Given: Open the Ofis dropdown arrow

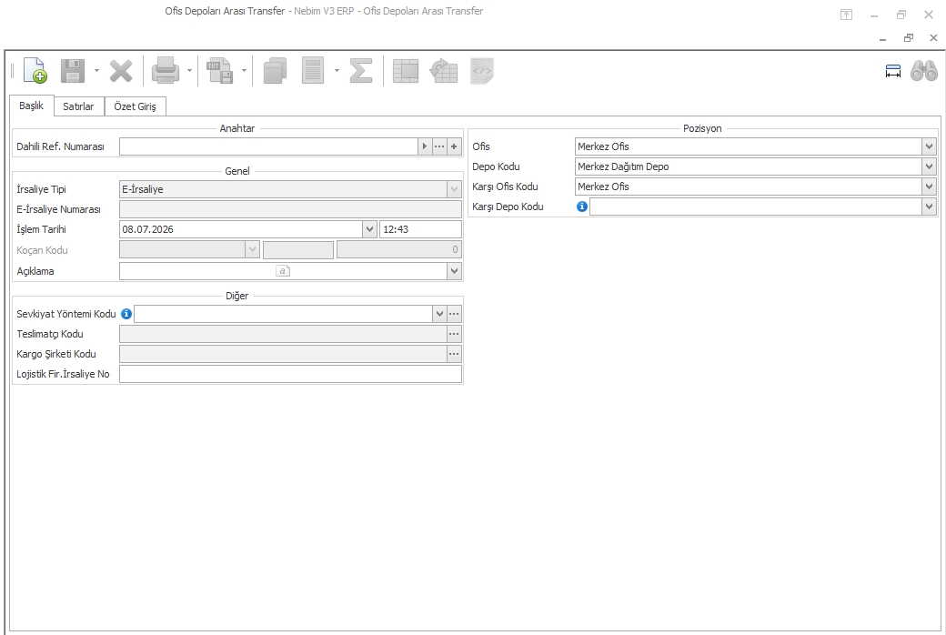Looking at the screenshot, I should pos(929,146).
